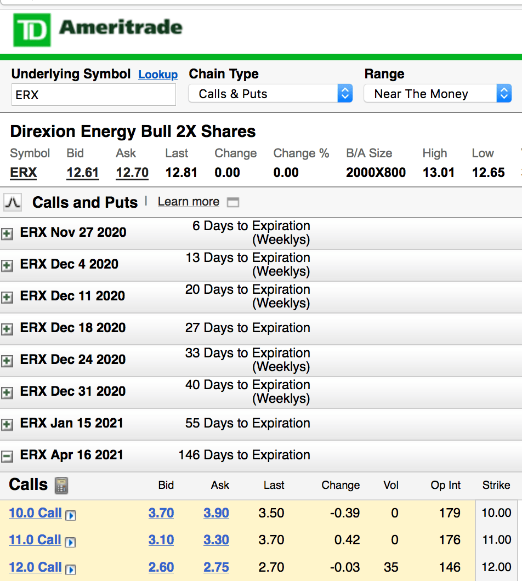Expand the ERX Dec 18 2020 chain
Screen dimensions: 522x581
(x=7, y=329)
